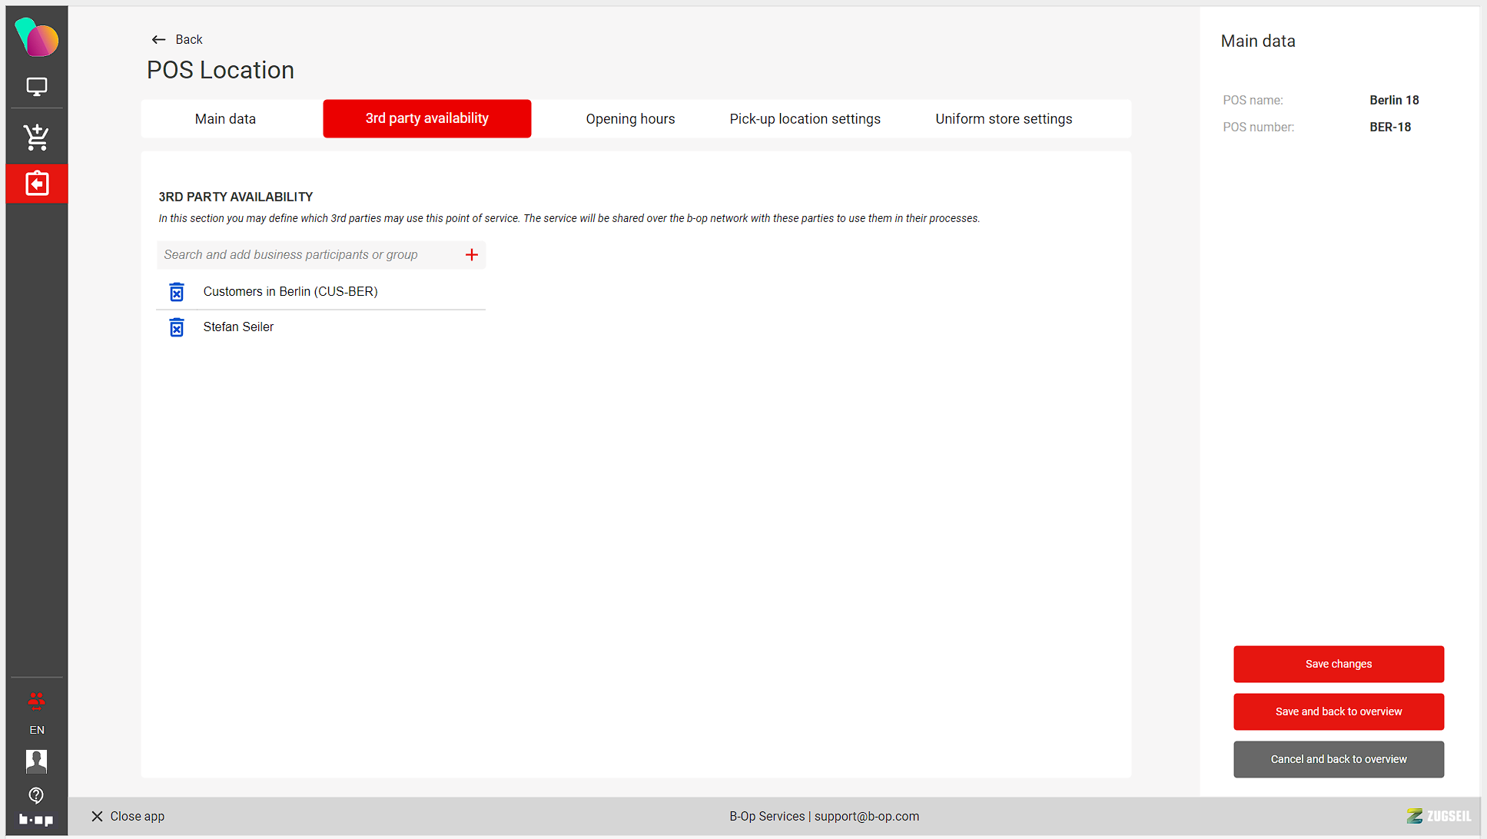Click the b-op logo at sidebar bottom
Viewport: 1487px width, 839px height.
pos(36,820)
